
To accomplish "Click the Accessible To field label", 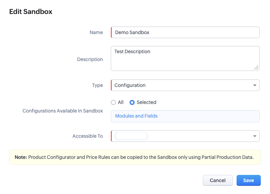I will [x=88, y=136].
